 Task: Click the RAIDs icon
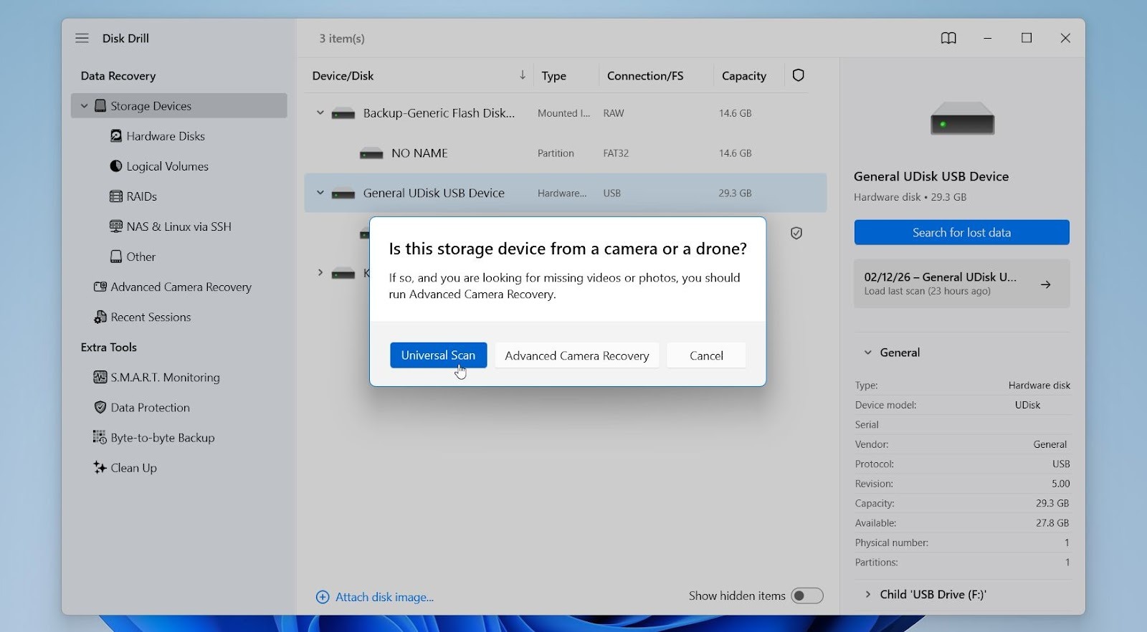(x=116, y=196)
